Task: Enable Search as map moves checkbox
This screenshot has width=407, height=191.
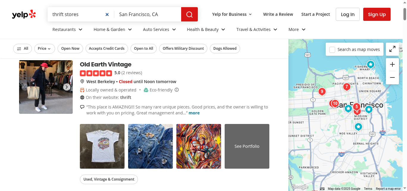Action: pyautogui.click(x=332, y=50)
